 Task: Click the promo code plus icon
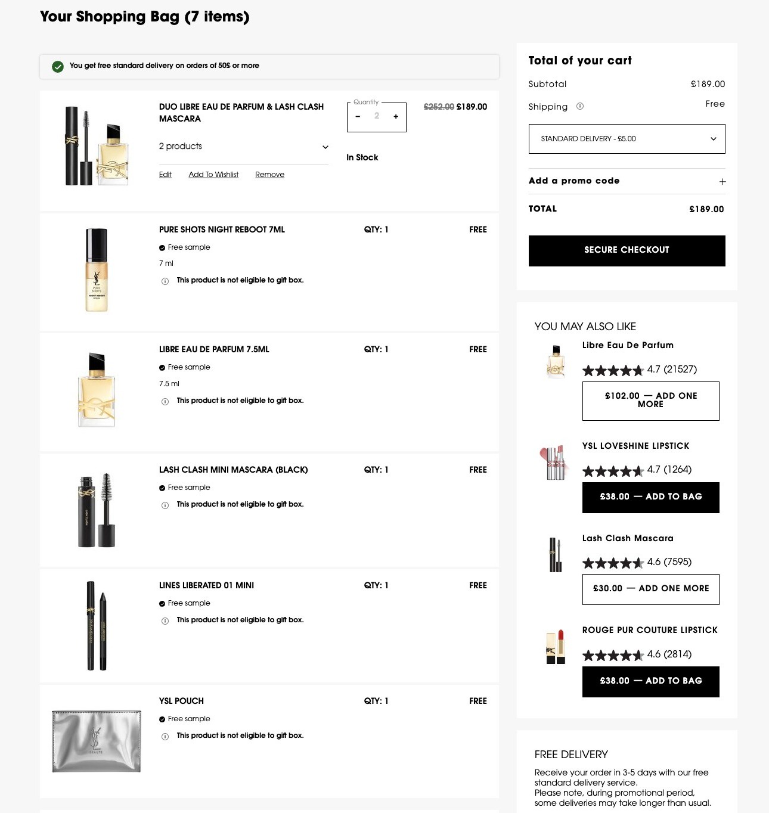(723, 181)
